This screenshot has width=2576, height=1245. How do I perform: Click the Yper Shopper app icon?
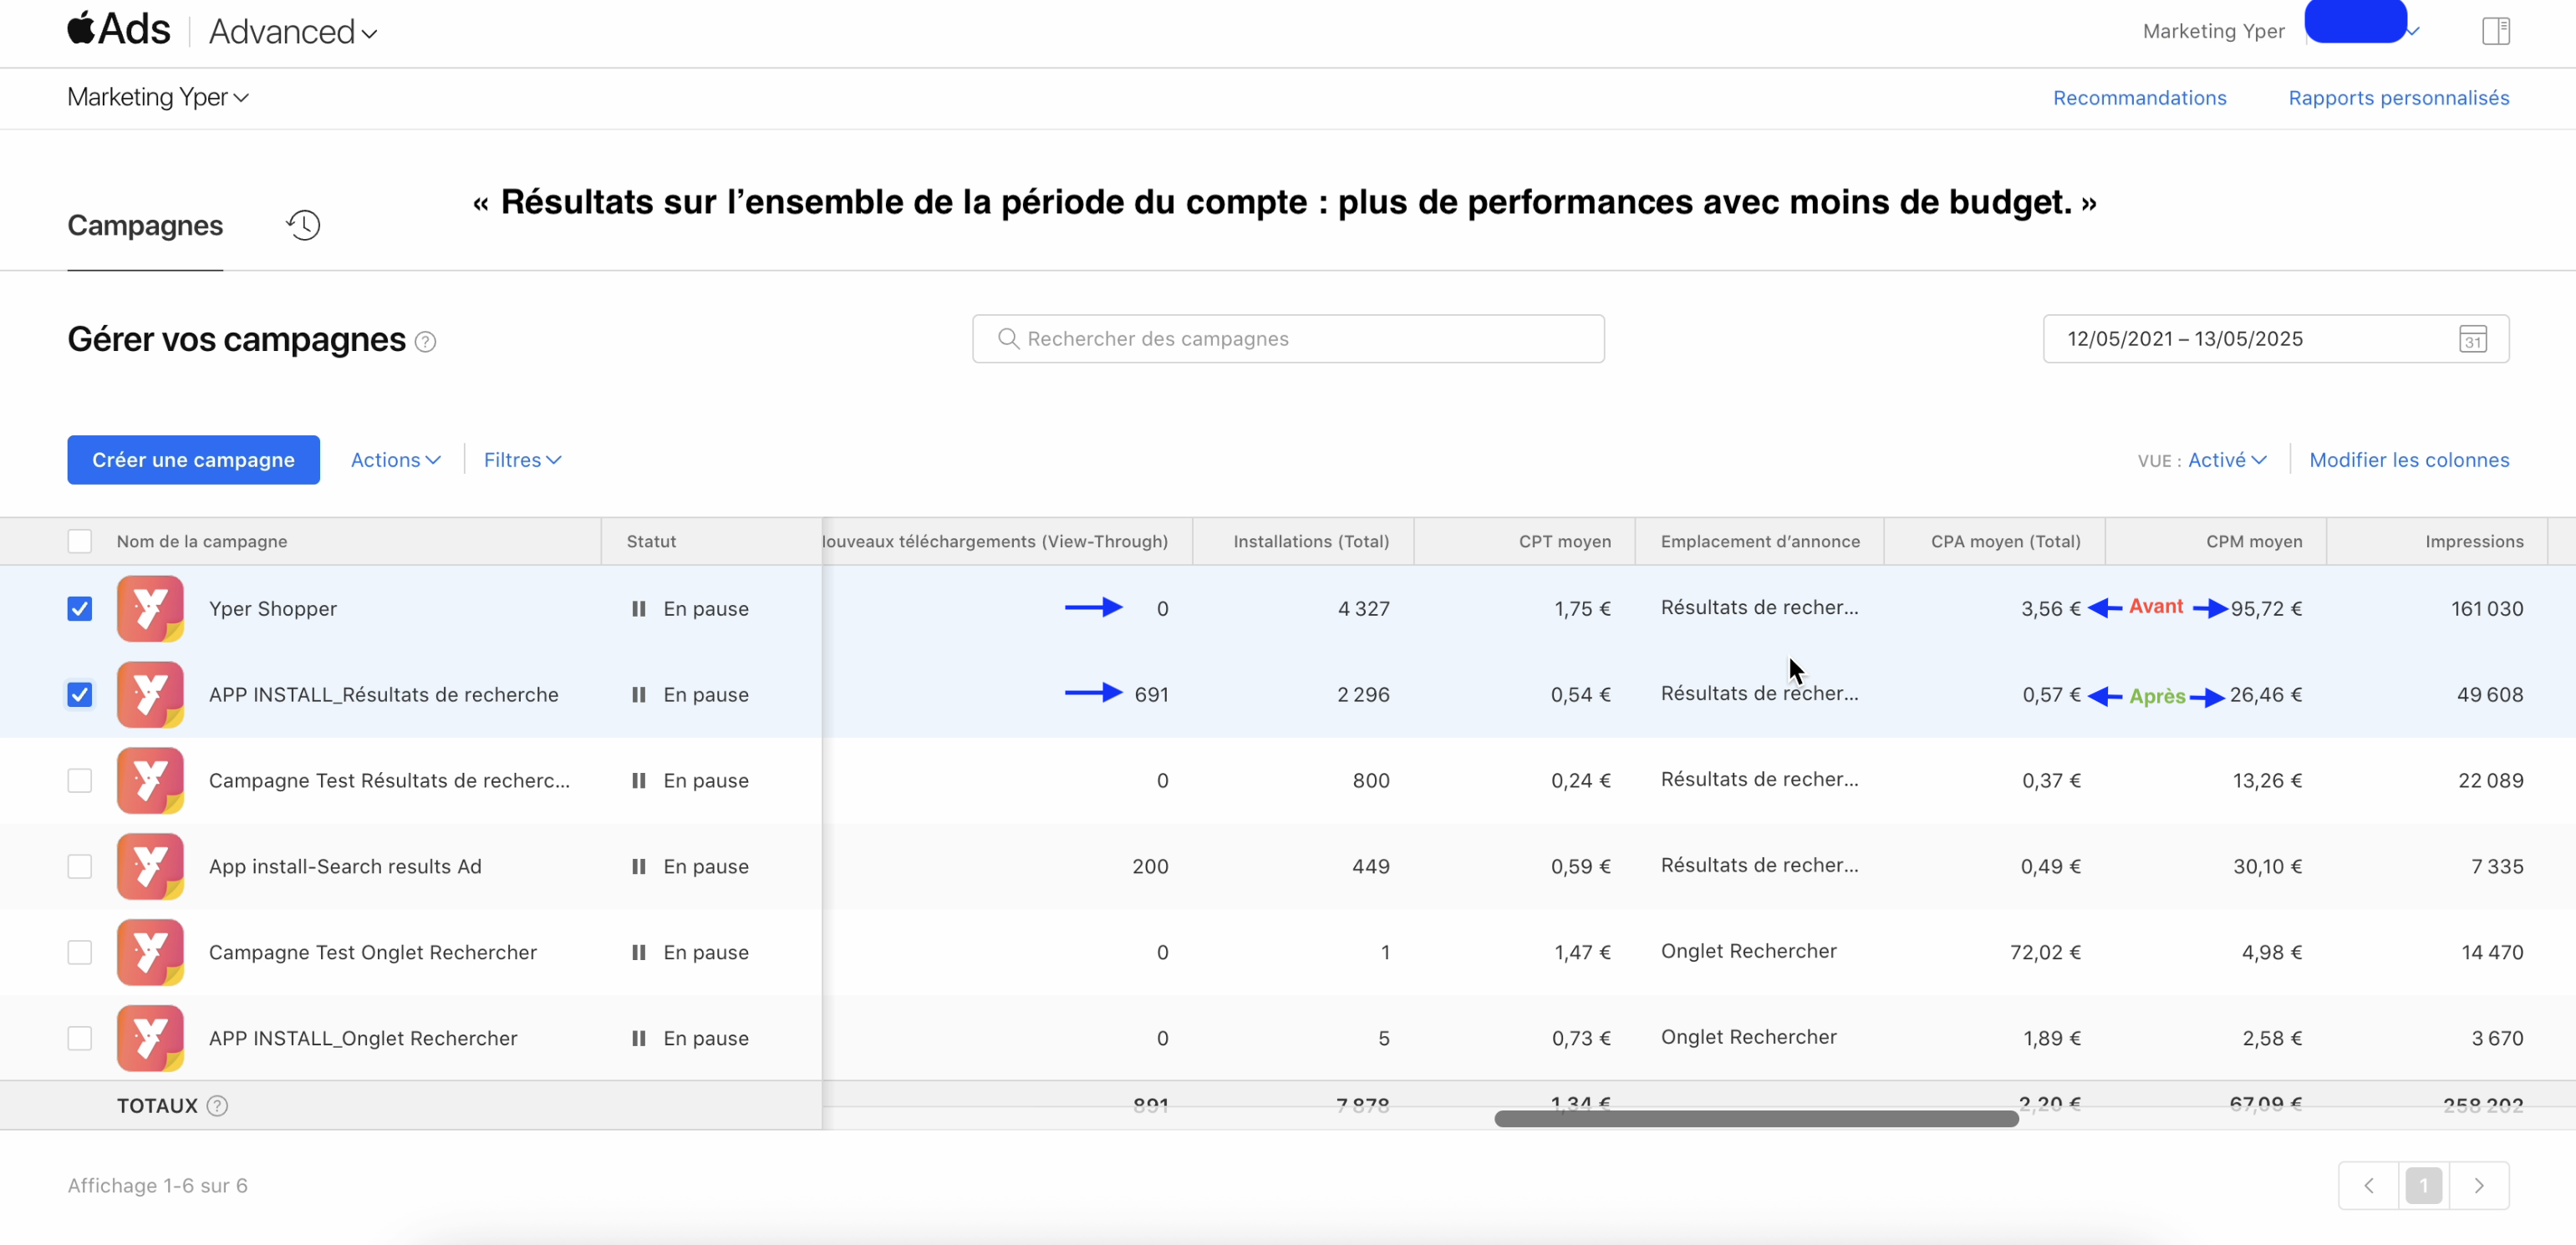point(150,608)
